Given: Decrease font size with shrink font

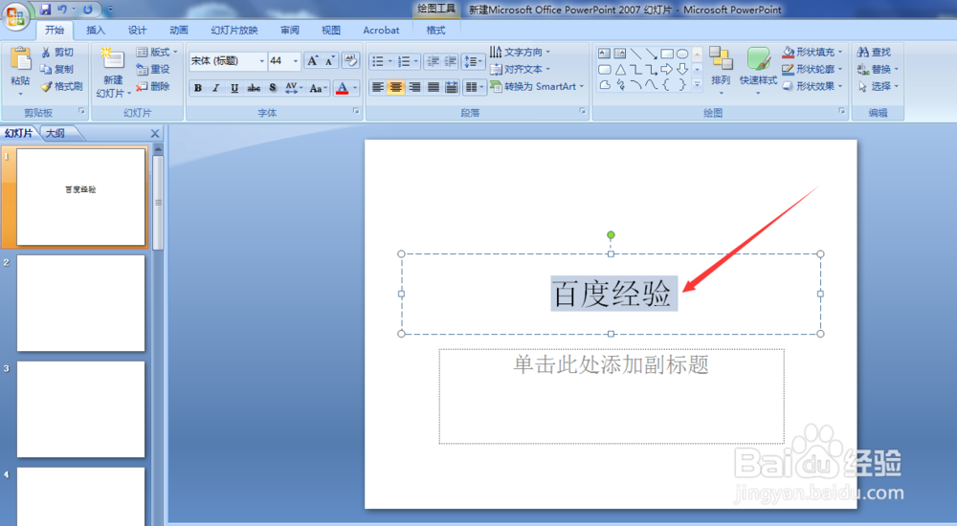Looking at the screenshot, I should pyautogui.click(x=329, y=60).
